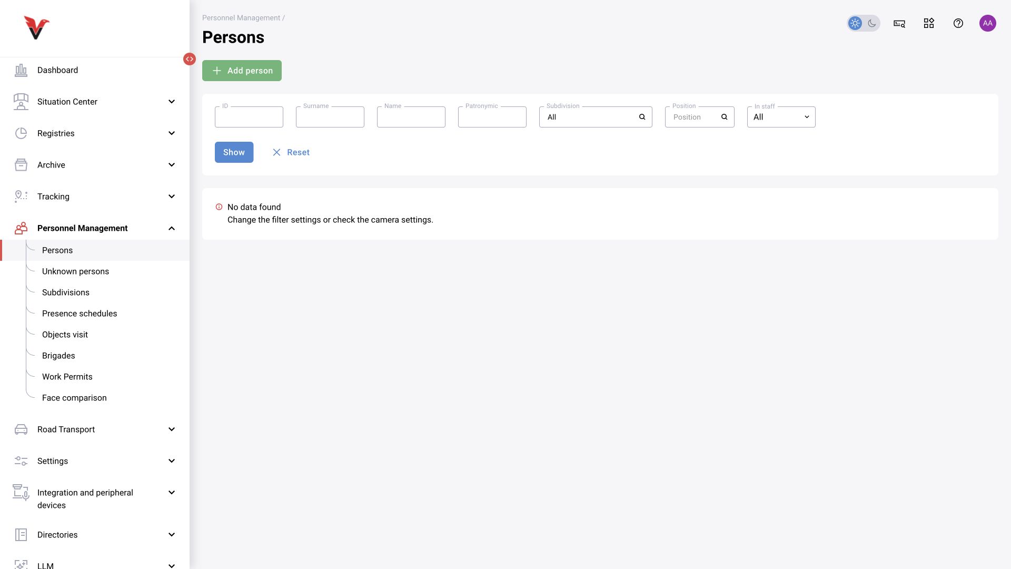This screenshot has width=1011, height=569.
Task: Switch to dark theme moon toggle
Action: point(872,23)
